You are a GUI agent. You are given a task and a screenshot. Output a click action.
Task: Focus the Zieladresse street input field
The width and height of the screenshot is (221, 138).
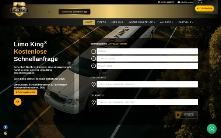[147, 102]
